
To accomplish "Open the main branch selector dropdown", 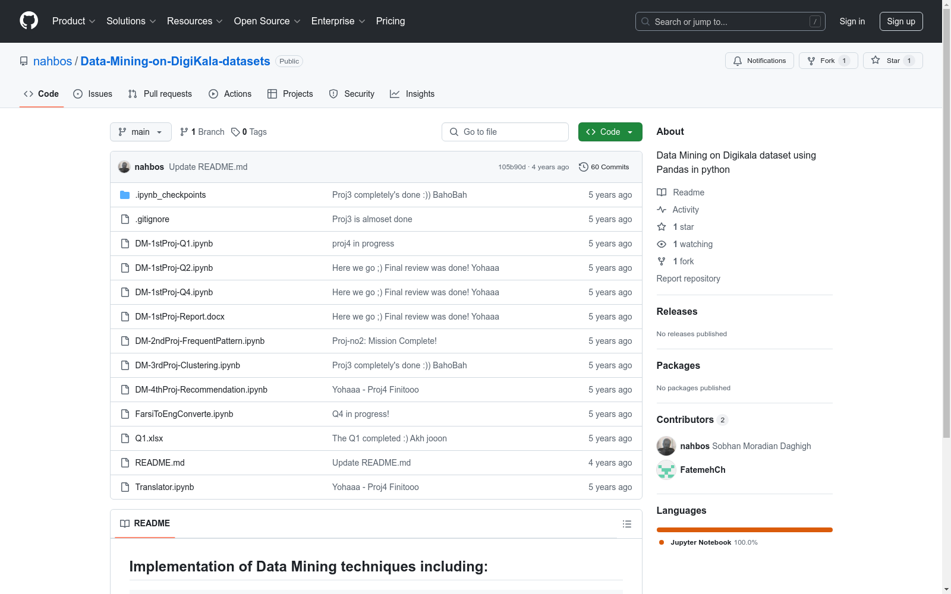I will coord(141,132).
